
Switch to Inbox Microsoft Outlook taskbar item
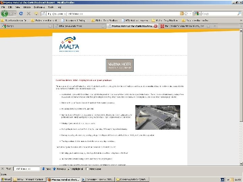(x=29, y=180)
